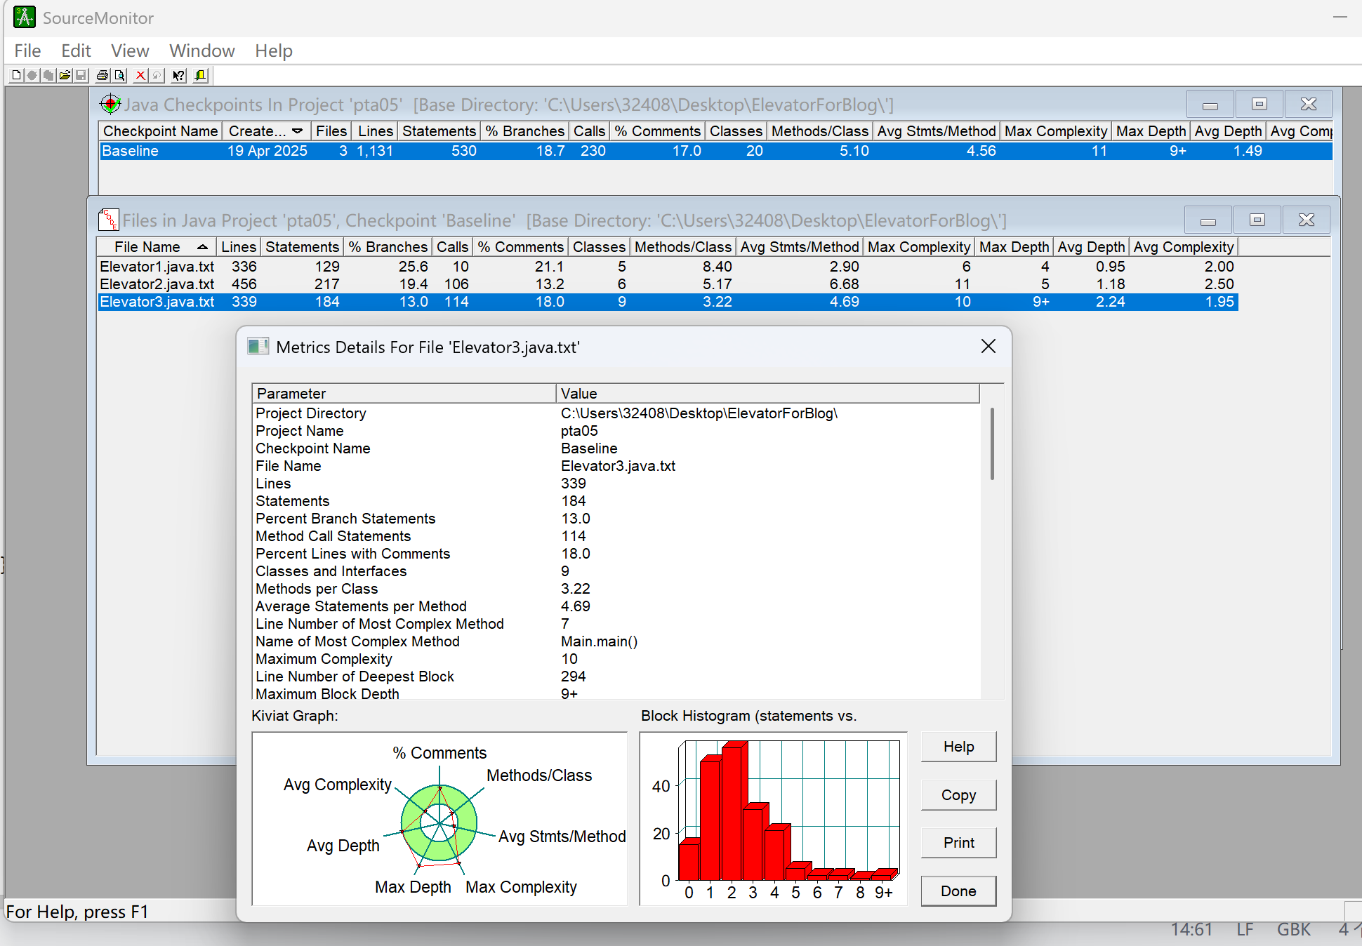
Task: Close the Metrics Details dialog
Action: [988, 346]
